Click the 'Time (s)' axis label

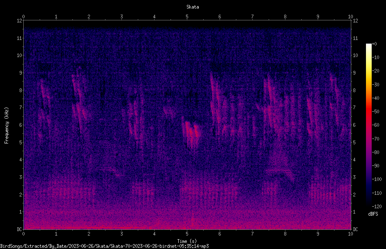(187, 241)
